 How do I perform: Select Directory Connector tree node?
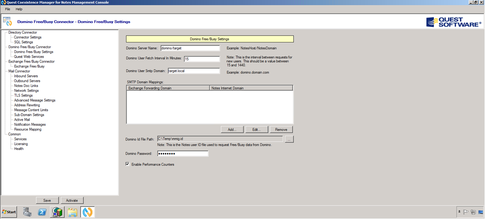click(x=23, y=33)
